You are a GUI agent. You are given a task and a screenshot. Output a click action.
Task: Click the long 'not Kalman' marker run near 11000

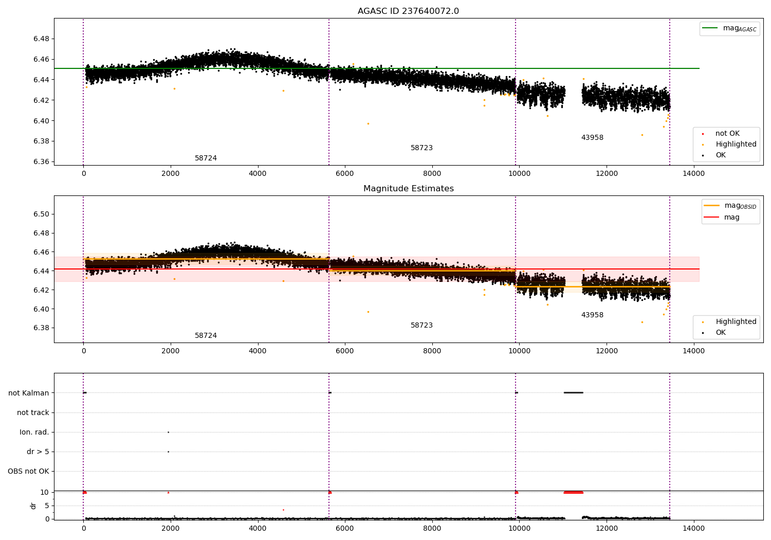(574, 393)
